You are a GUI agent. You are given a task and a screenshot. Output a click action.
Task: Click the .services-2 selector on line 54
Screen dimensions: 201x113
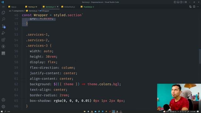click(x=37, y=40)
